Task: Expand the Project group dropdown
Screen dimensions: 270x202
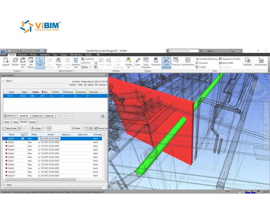Action: (x=18, y=71)
